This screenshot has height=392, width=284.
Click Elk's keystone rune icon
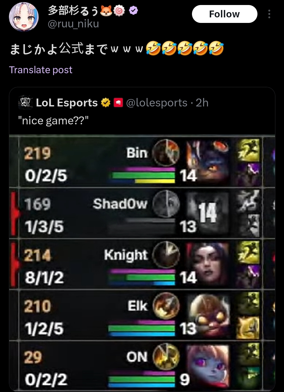[166, 306]
